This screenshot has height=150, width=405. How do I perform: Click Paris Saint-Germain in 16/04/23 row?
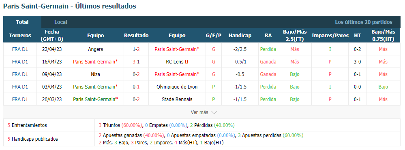coord(95,62)
